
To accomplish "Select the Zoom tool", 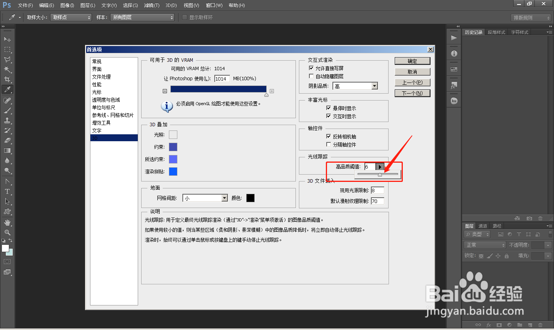I will [x=7, y=233].
